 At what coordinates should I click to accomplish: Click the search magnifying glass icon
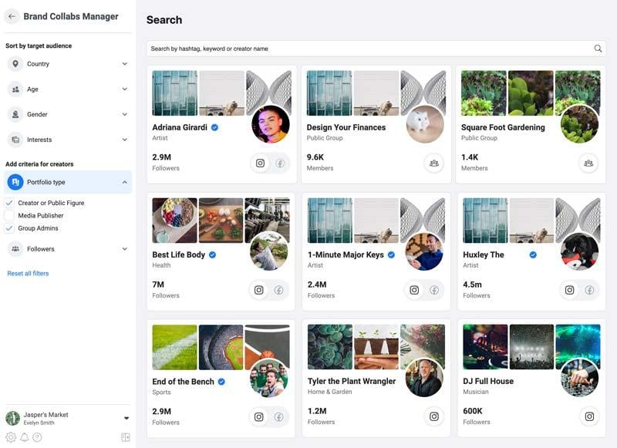click(598, 48)
